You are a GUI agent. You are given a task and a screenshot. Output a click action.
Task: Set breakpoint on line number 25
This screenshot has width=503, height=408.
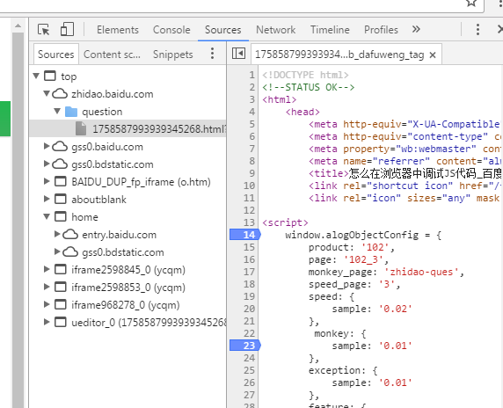(249, 370)
